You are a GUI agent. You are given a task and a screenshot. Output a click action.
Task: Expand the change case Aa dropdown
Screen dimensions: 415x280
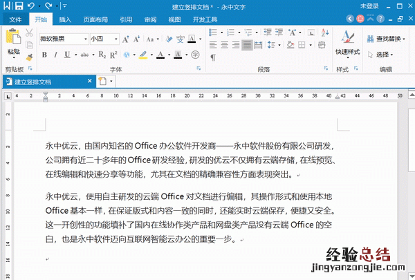[x=158, y=39]
